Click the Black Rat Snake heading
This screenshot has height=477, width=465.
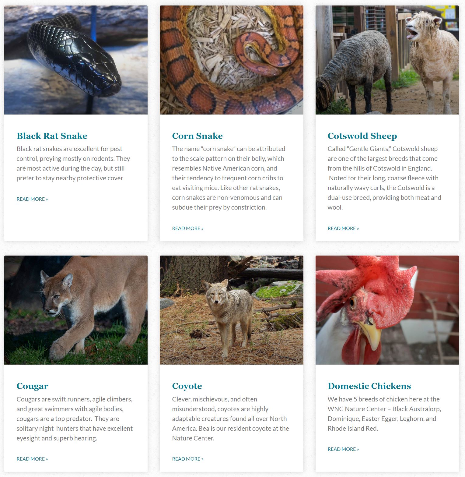pos(52,136)
